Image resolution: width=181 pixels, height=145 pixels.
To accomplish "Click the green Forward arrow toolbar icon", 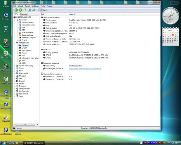I will (20, 10).
